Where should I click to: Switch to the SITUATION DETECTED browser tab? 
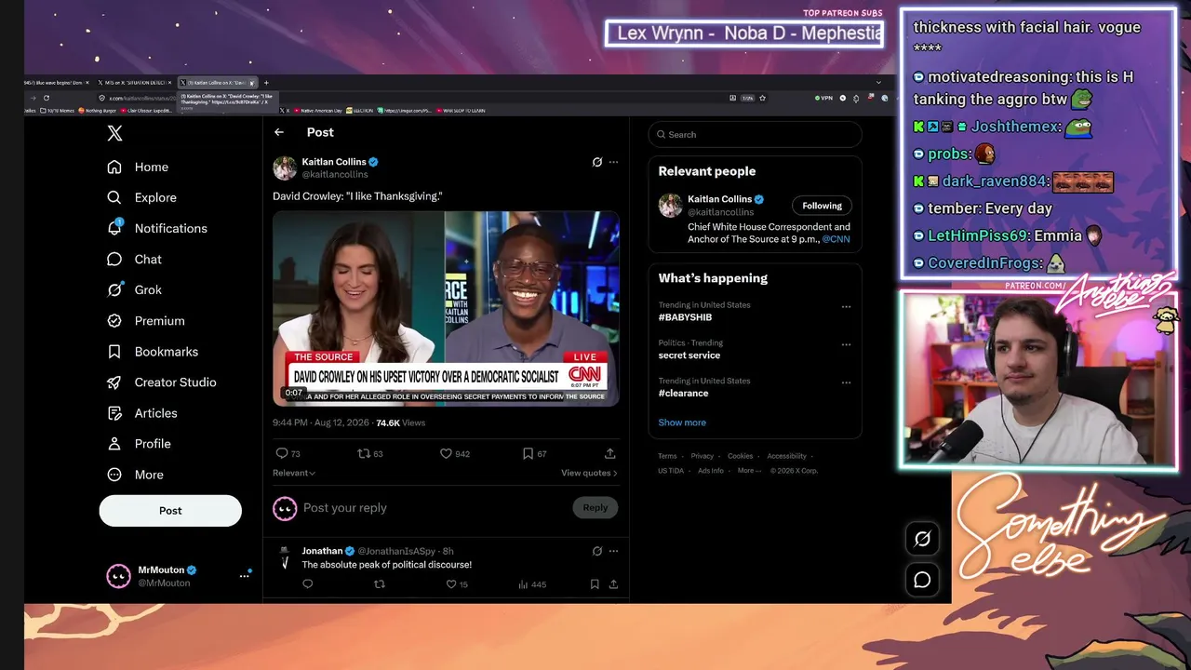(135, 83)
